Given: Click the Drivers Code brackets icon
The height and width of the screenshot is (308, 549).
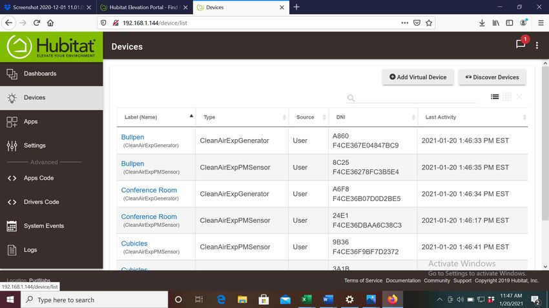Looking at the screenshot, I should click(12, 202).
